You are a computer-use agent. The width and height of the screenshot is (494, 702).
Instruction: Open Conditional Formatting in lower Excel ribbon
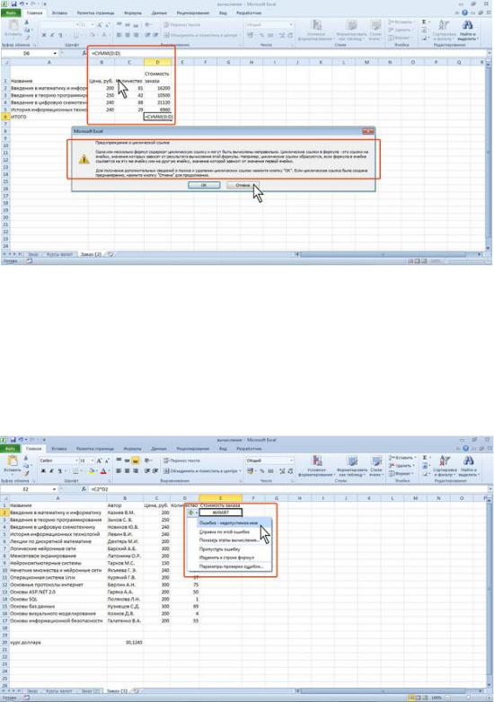point(317,467)
